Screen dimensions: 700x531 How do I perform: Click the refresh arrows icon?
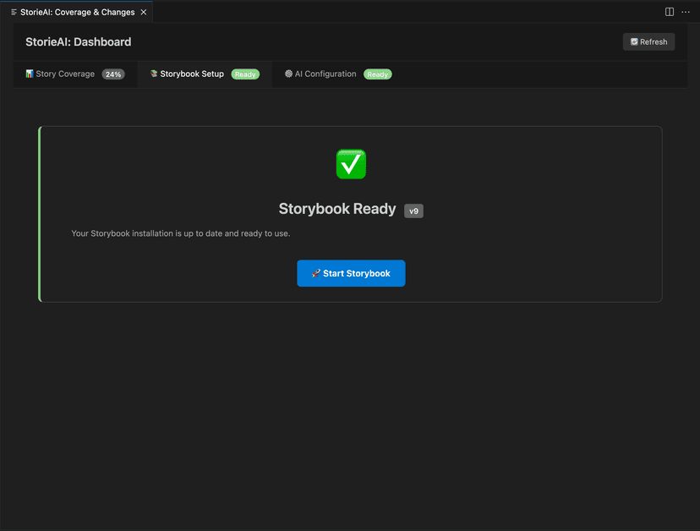coord(634,42)
